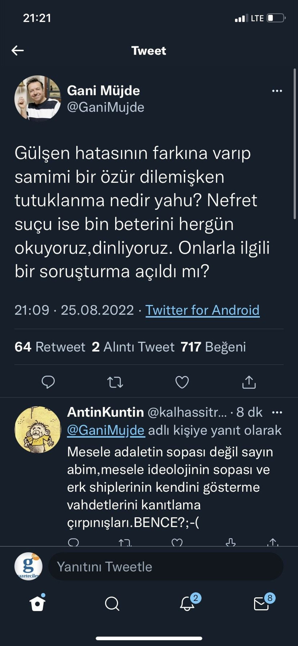298x646 pixels.
Task: Open the Twitter for Android link
Action: pyautogui.click(x=202, y=310)
